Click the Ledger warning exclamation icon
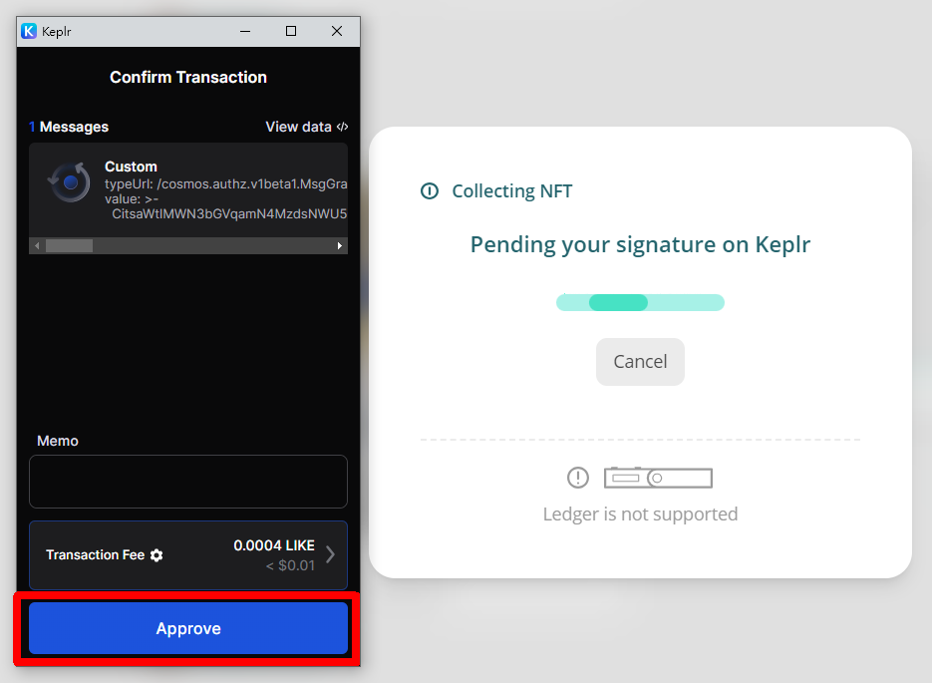Viewport: 932px width, 683px height. (578, 478)
